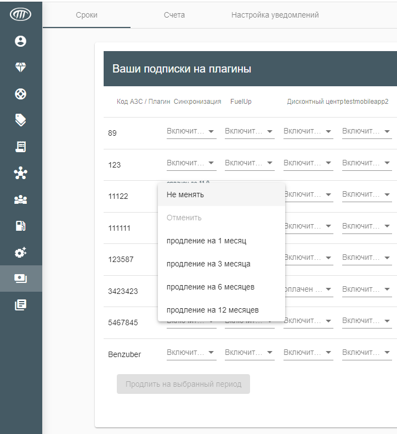Open testmobileapp2 dropdown for row 123
This screenshot has width=397, height=434.
point(367,163)
